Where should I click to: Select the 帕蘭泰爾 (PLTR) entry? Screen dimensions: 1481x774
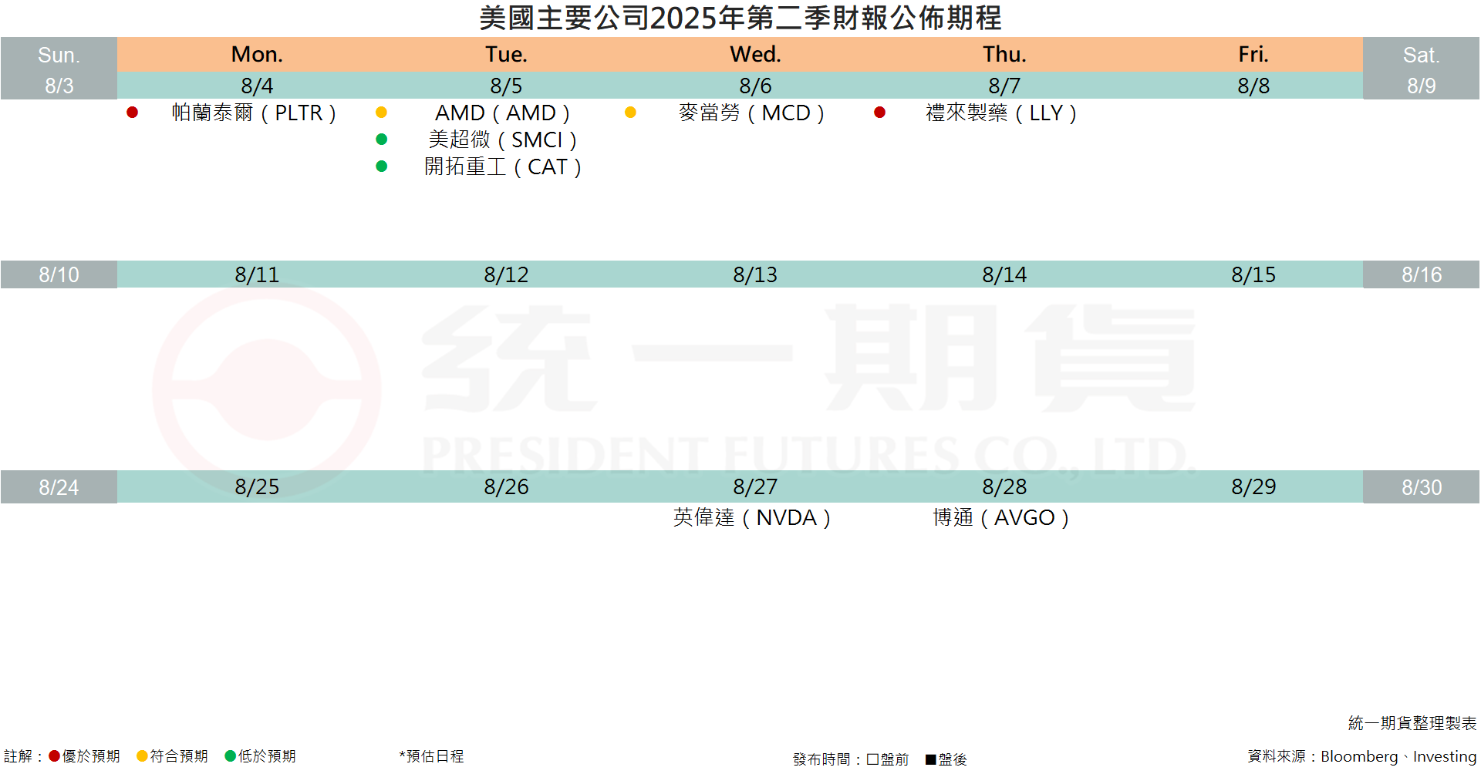[254, 113]
